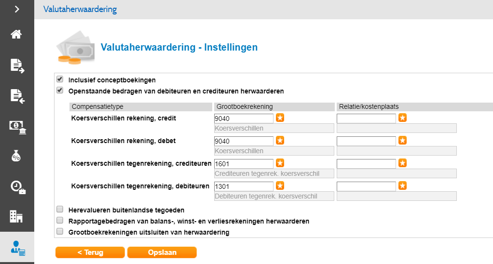493x264 pixels.
Task: Click the Opslaan button
Action: pos(162,252)
